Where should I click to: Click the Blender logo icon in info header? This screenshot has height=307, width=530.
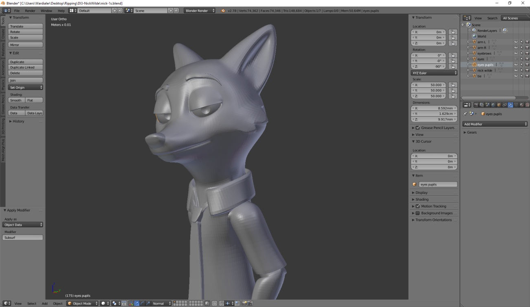pos(223,11)
